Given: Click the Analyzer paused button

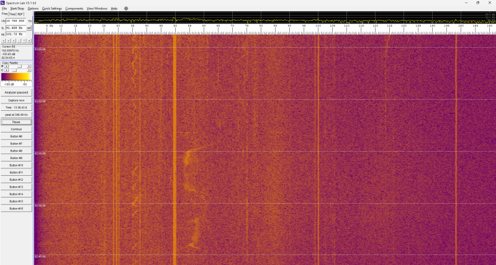Looking at the screenshot, I should [x=16, y=92].
